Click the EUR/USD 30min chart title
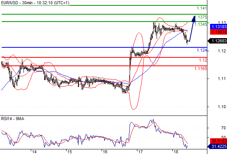 point(35,3)
